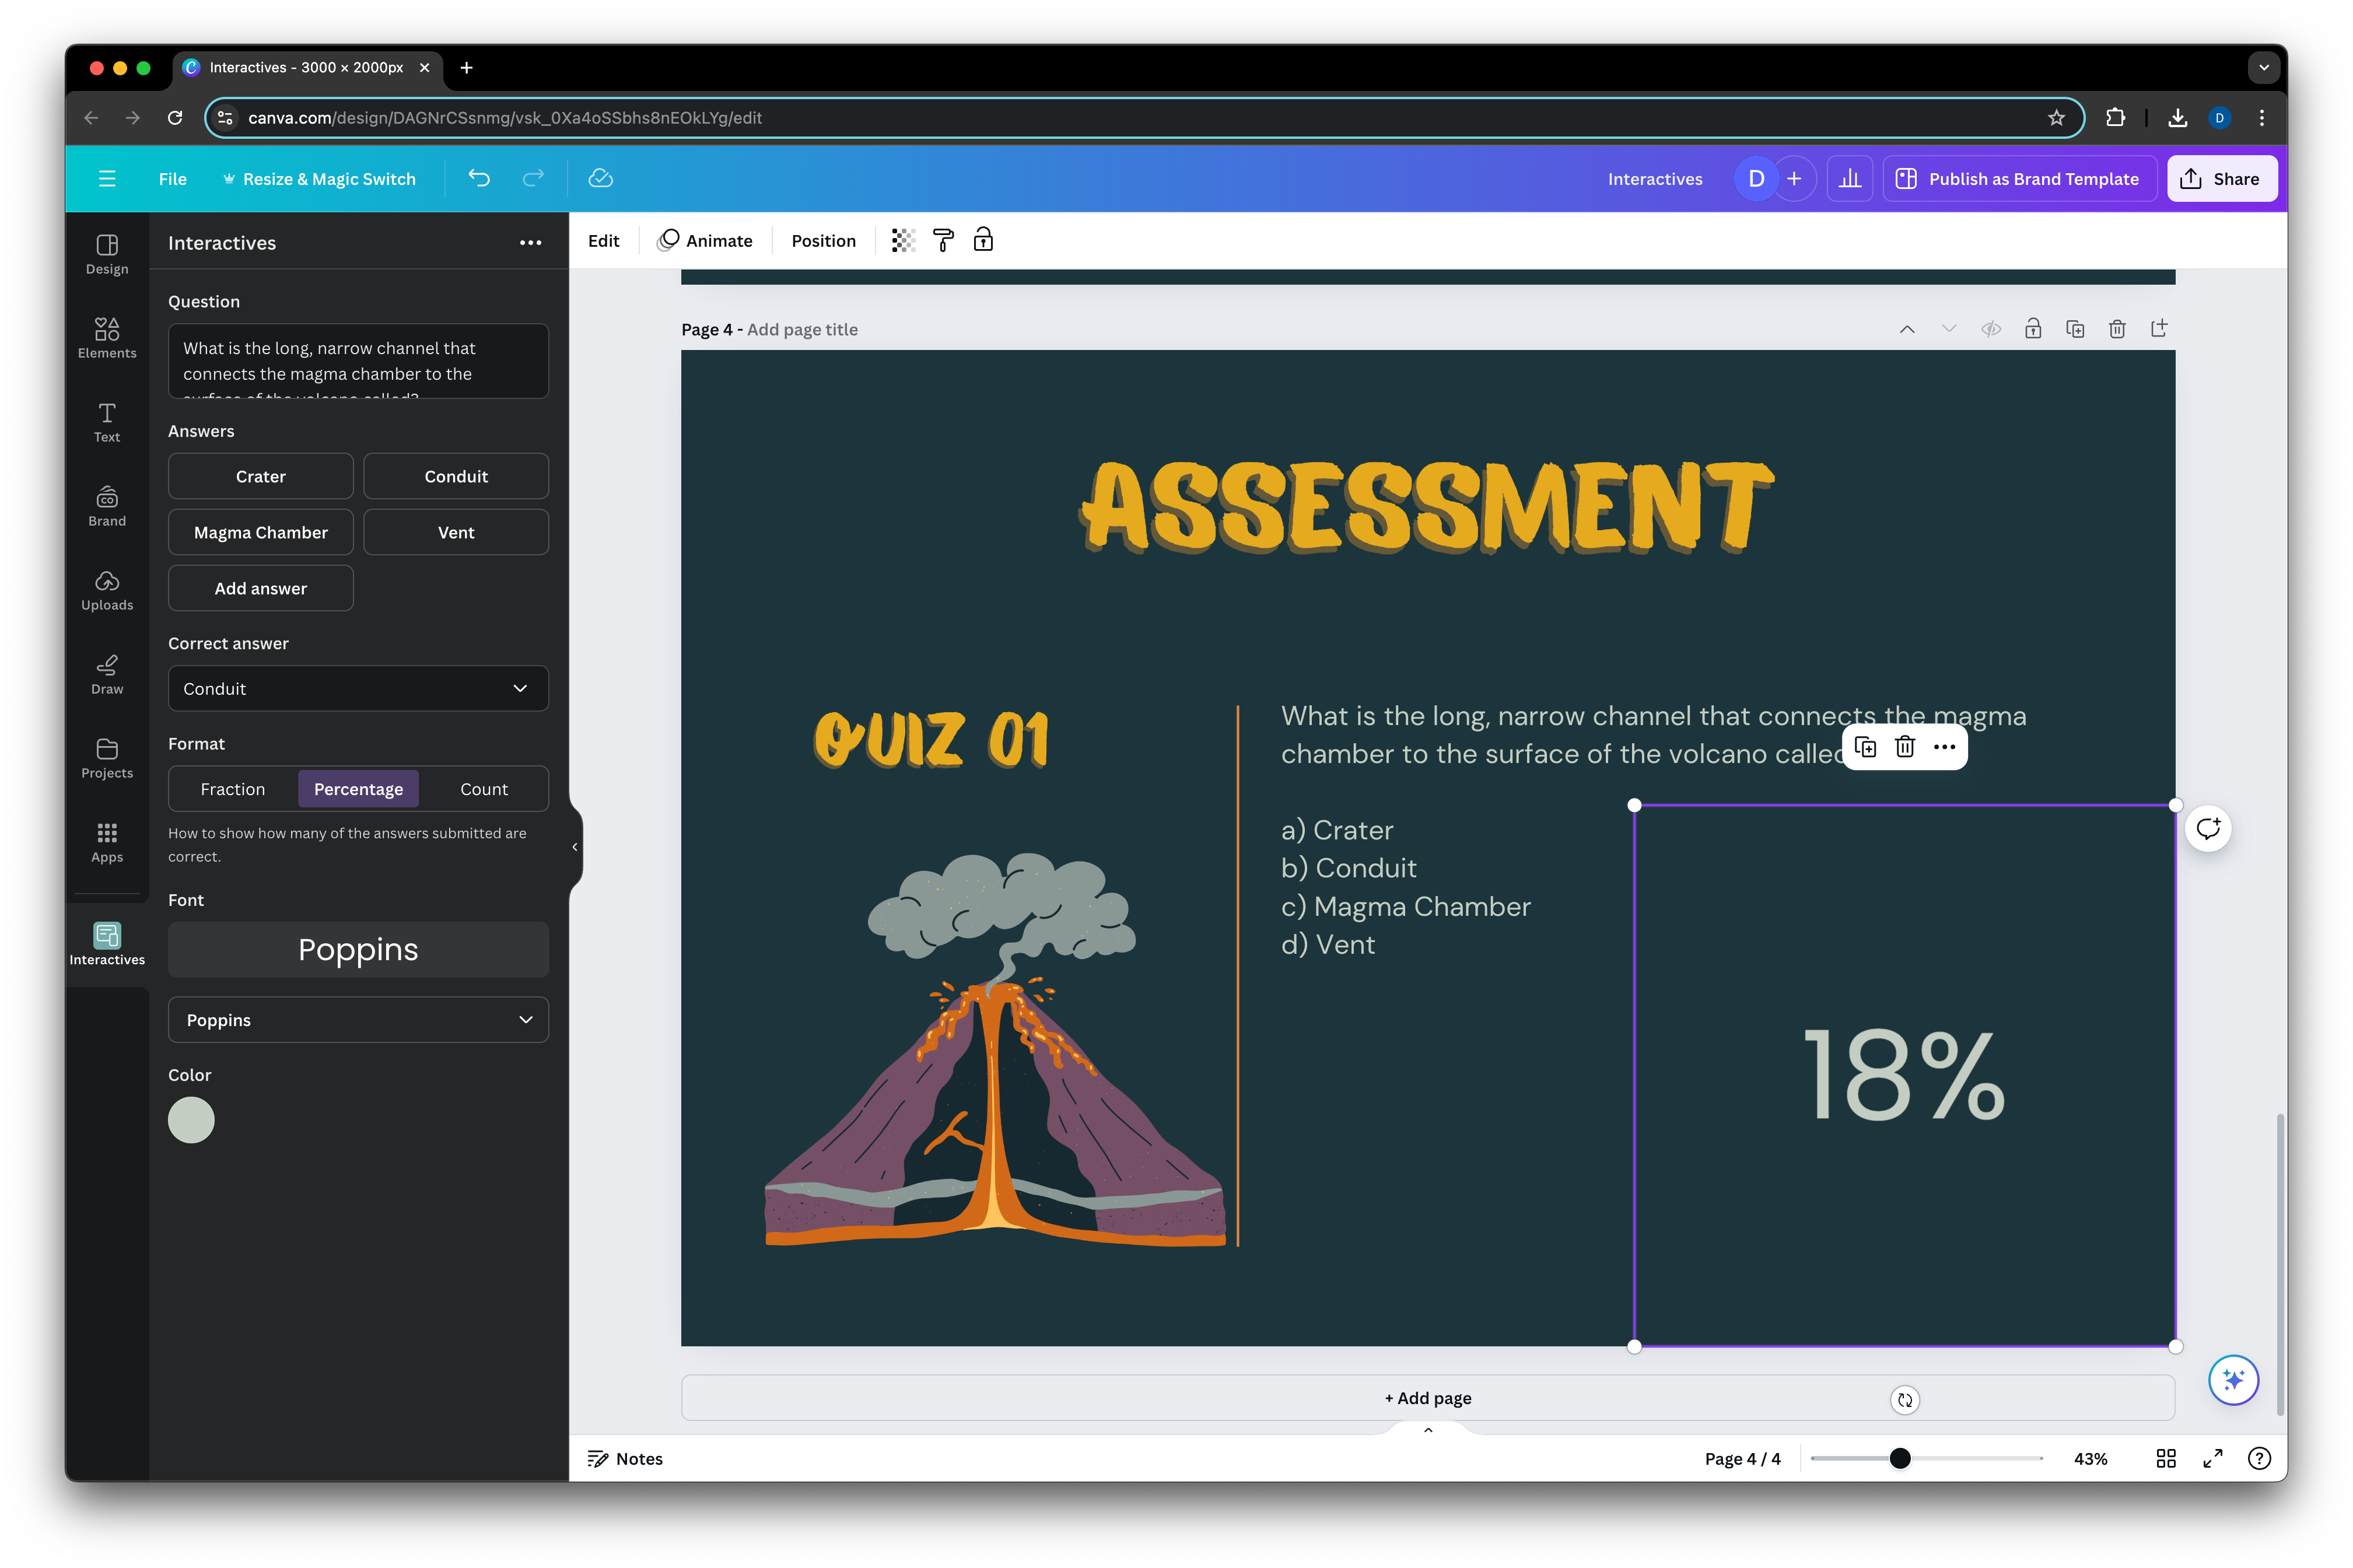Click the Share button
This screenshot has width=2353, height=1568.
2221,179
